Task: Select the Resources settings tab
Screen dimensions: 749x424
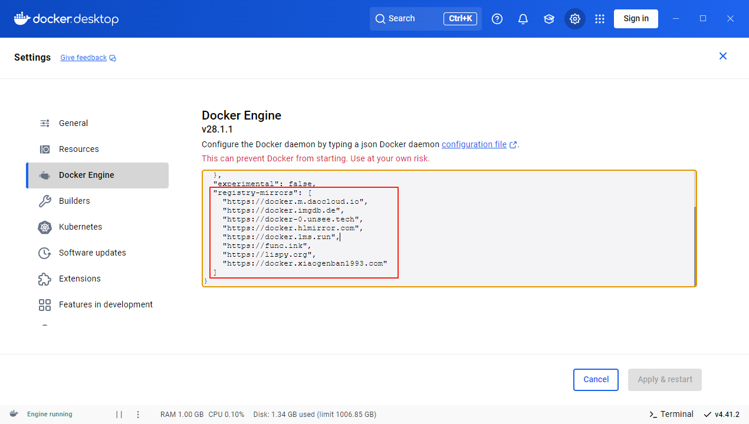Action: 97,149
